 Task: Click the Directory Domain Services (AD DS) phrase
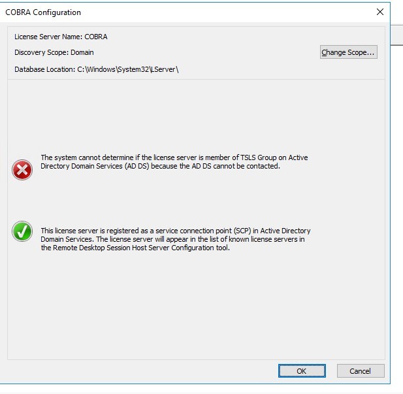click(95, 166)
